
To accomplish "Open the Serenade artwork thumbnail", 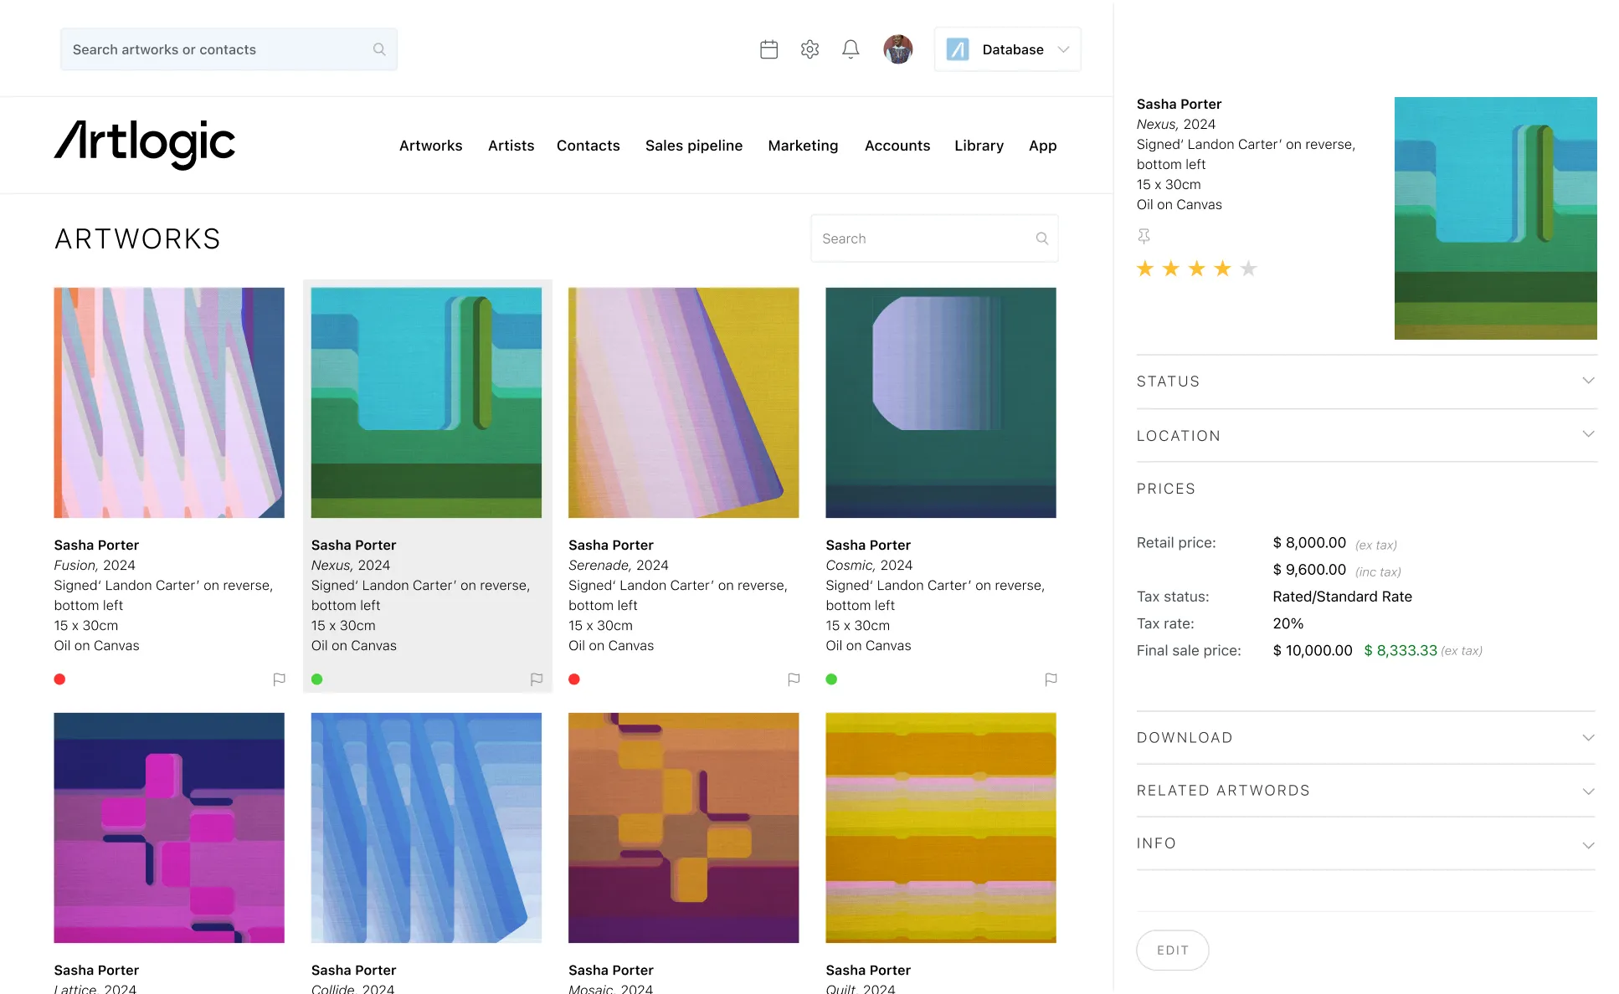I will point(683,402).
